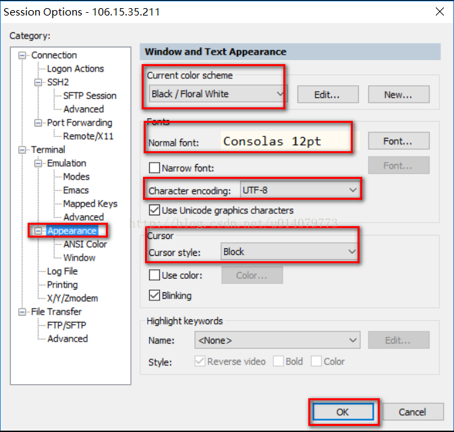This screenshot has height=432, width=454.
Task: Open the Normal font Font button
Action: pos(399,141)
